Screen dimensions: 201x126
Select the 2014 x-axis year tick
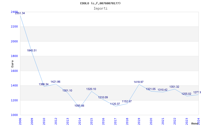coord(80,121)
